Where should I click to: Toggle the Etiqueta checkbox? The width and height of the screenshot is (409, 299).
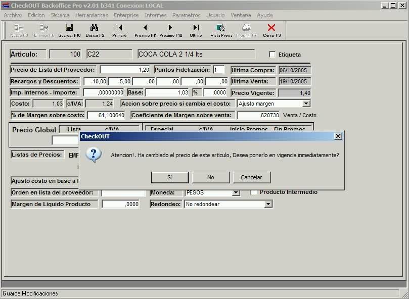(x=272, y=54)
